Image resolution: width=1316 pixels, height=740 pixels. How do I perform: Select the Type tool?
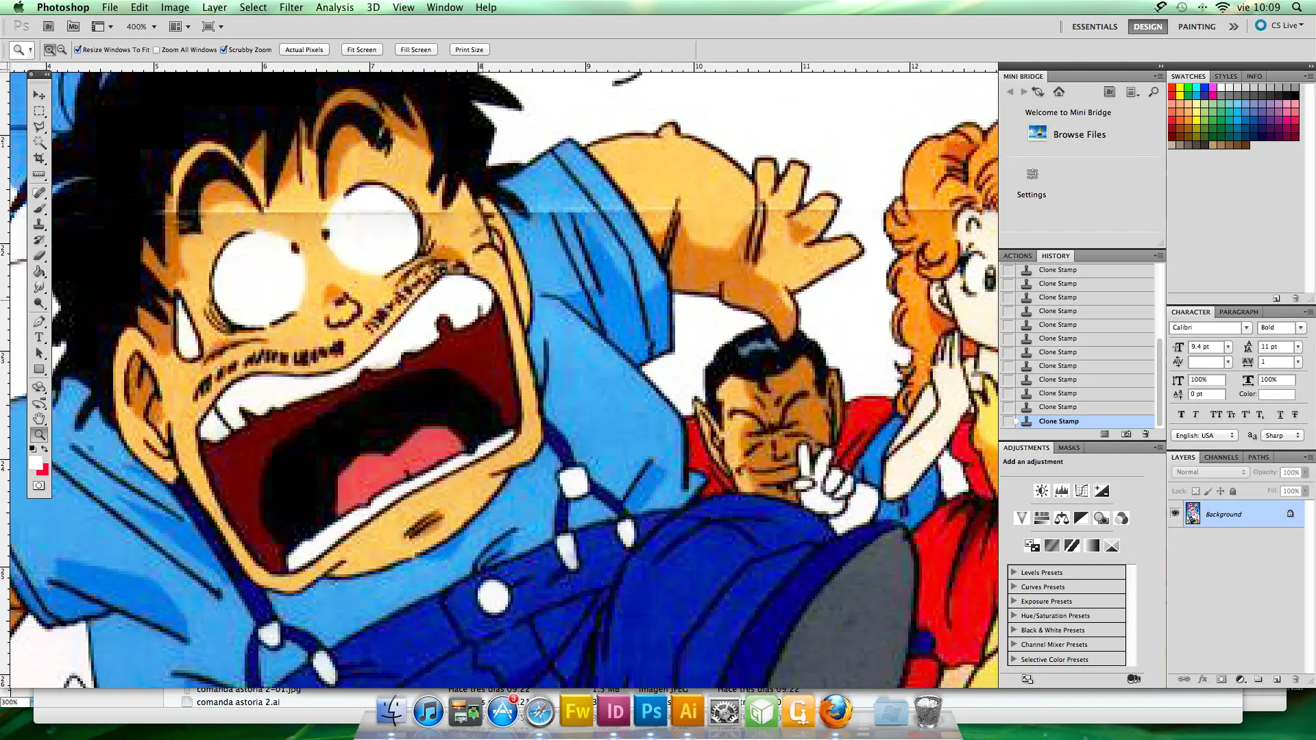point(39,337)
